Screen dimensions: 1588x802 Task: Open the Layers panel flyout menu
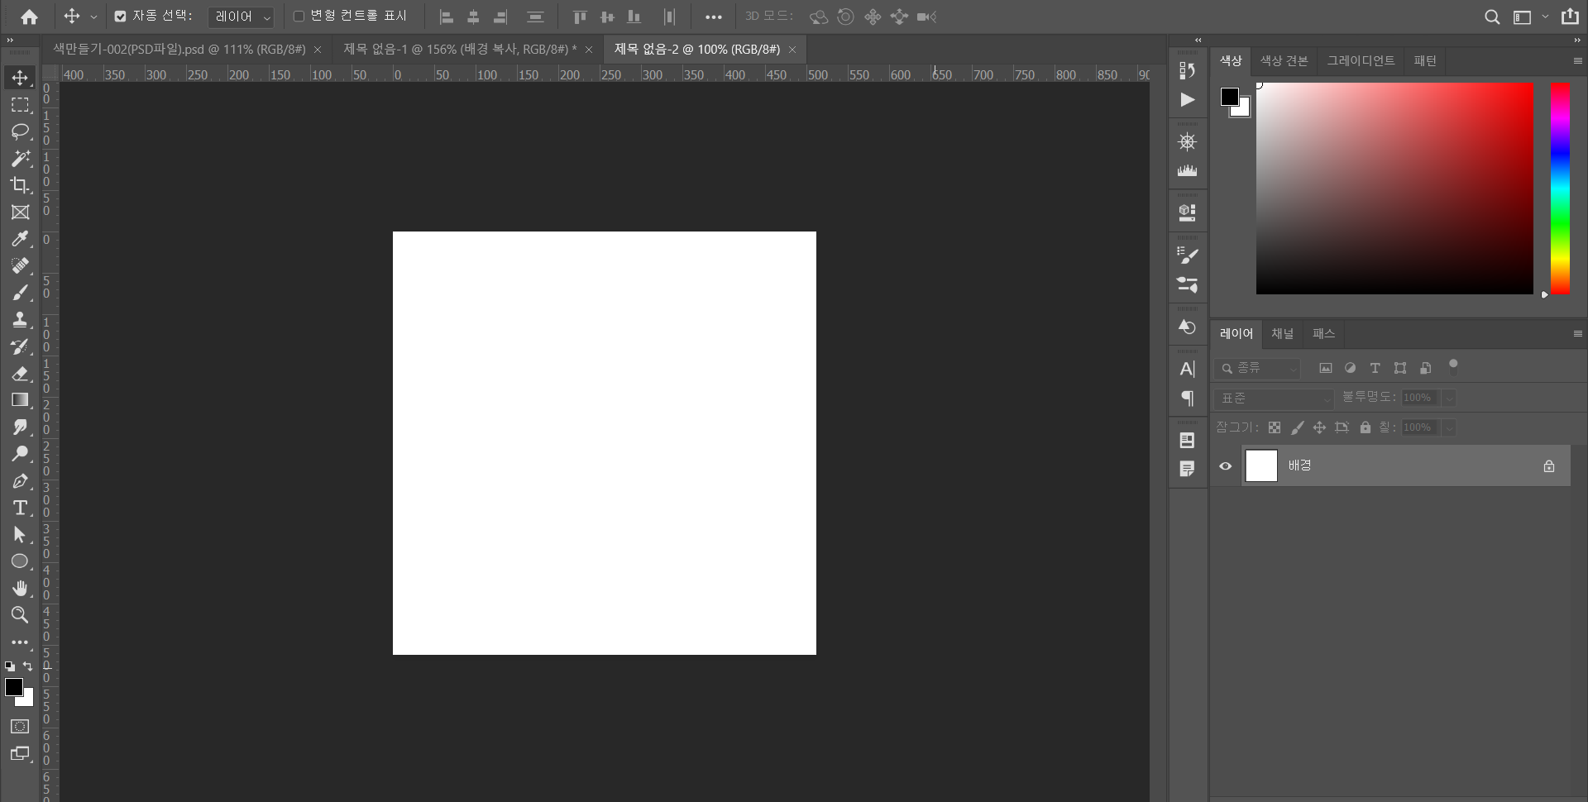point(1577,334)
